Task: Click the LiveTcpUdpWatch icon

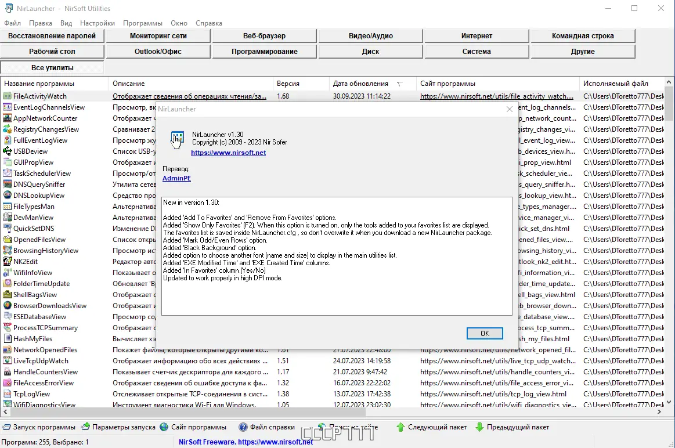Action: [8, 360]
